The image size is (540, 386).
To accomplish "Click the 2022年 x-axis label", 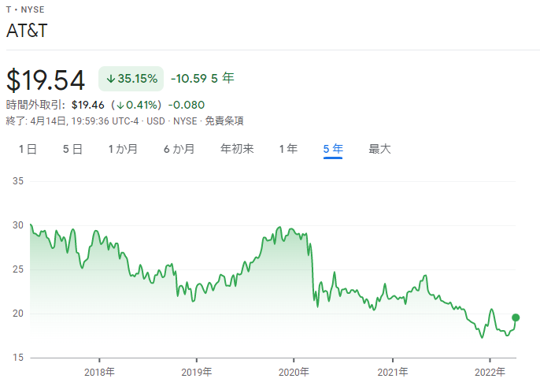I will coord(490,372).
